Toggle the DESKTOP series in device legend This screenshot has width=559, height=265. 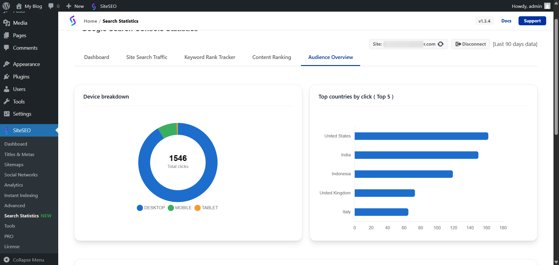pos(151,208)
